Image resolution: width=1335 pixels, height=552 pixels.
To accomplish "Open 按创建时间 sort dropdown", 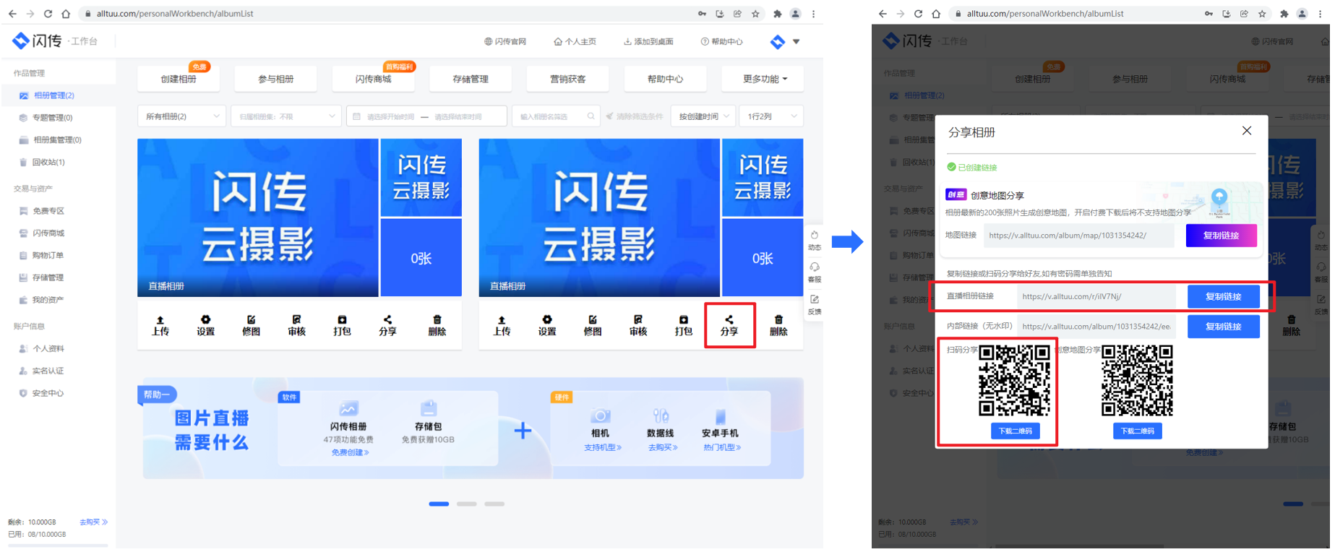I will 703,116.
